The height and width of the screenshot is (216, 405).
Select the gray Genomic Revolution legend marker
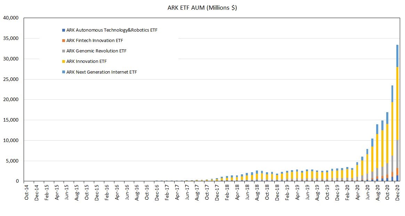click(x=63, y=51)
